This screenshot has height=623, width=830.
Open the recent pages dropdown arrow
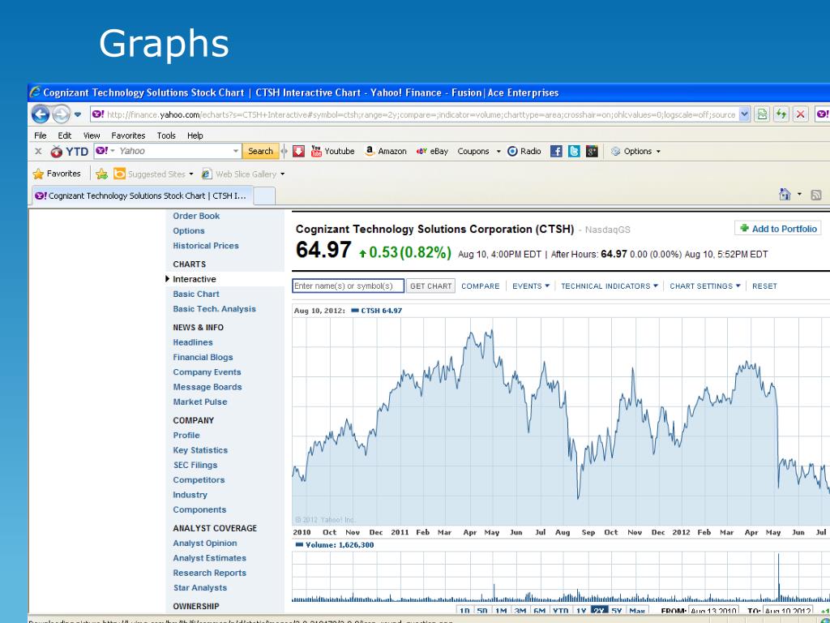pos(78,114)
